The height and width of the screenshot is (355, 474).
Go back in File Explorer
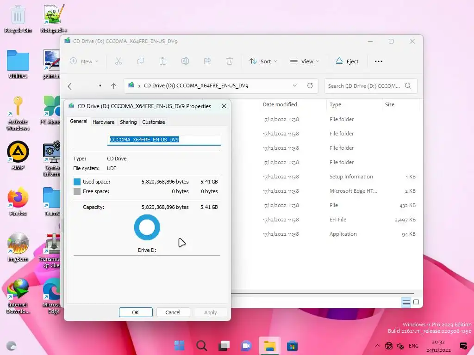69,86
